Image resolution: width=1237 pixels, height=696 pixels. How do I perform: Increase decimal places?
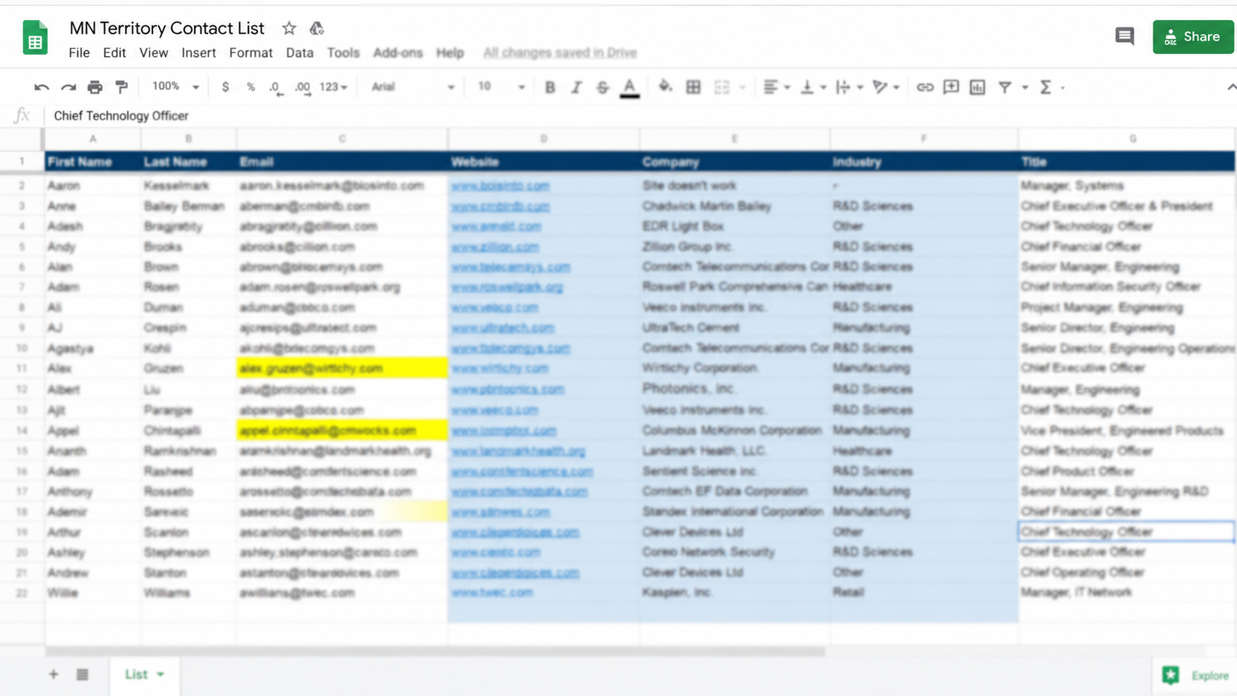tap(302, 87)
